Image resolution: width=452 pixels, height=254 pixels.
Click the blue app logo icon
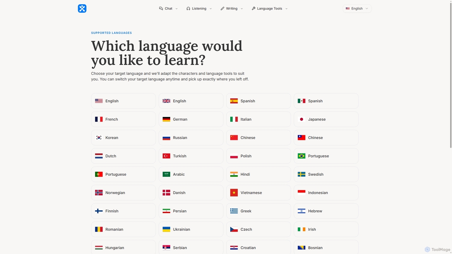(82, 8)
